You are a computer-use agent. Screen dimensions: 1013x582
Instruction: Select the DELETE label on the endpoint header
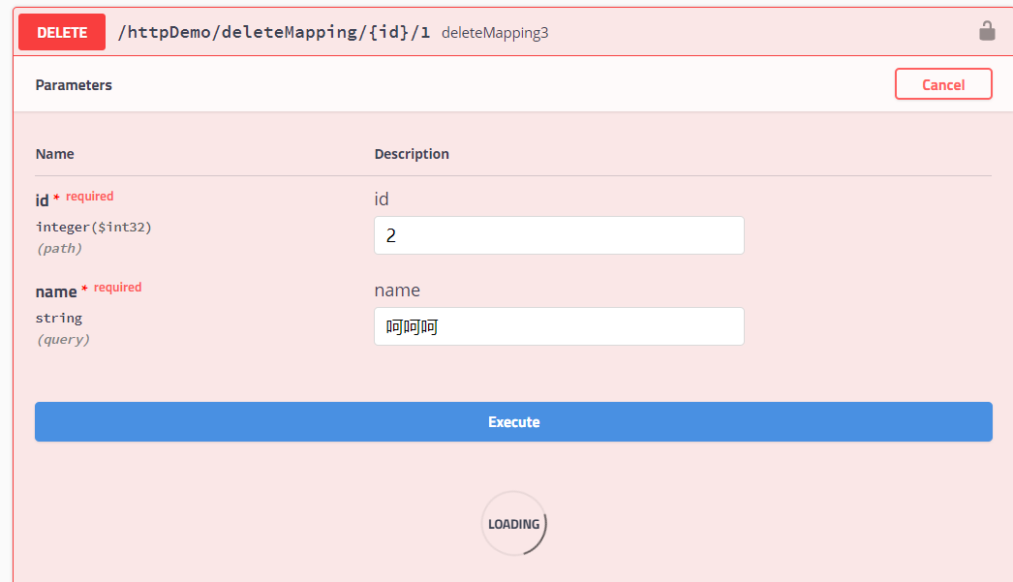pyautogui.click(x=61, y=31)
